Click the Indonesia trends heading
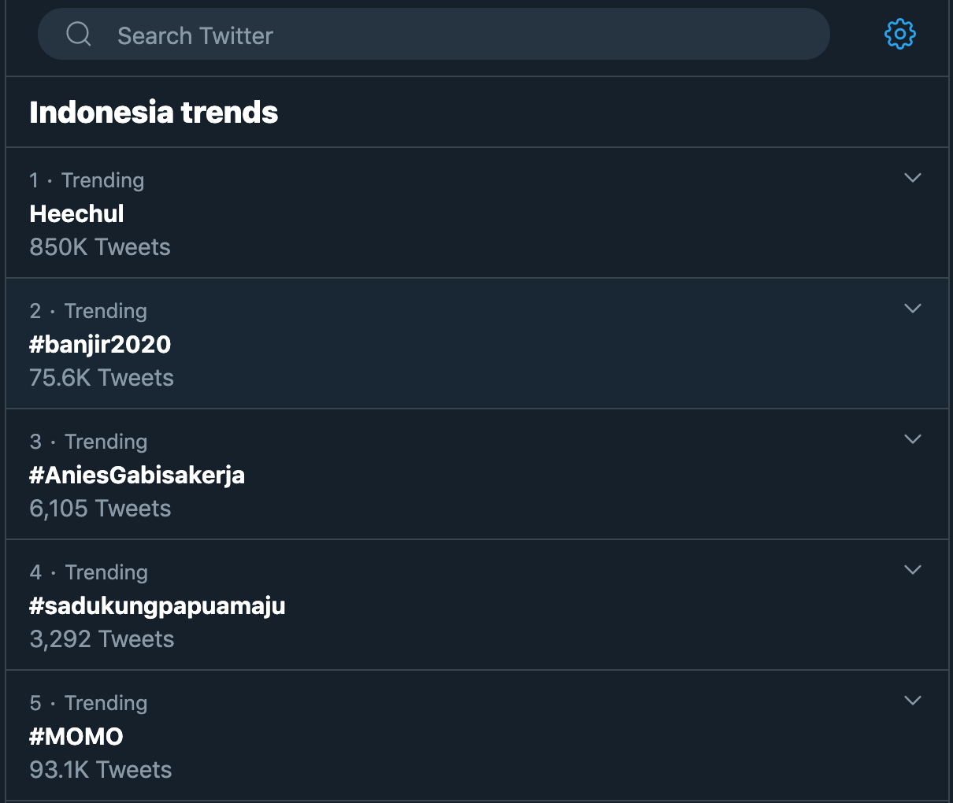This screenshot has height=803, width=953. (154, 112)
